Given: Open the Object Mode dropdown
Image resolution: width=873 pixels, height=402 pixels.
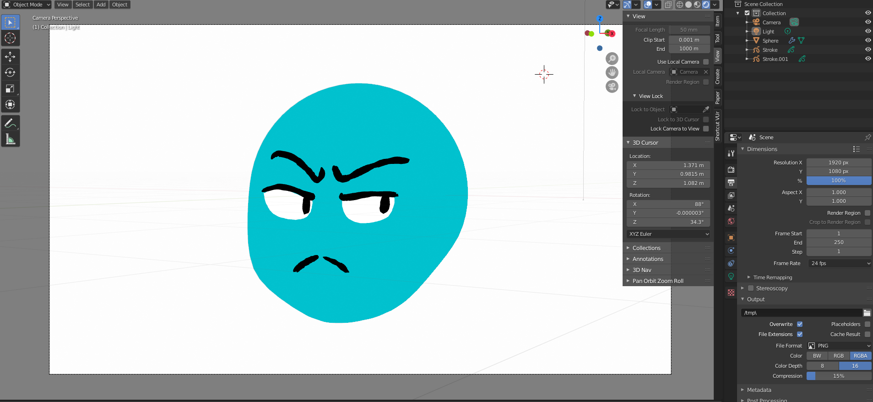Looking at the screenshot, I should [x=27, y=5].
